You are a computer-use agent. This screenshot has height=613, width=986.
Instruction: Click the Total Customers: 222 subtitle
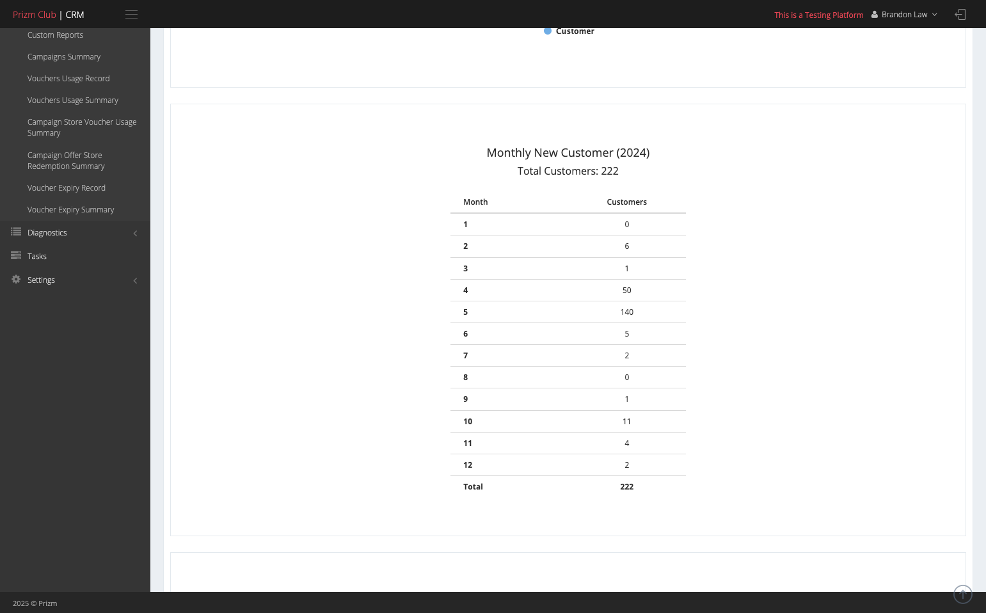click(x=568, y=171)
